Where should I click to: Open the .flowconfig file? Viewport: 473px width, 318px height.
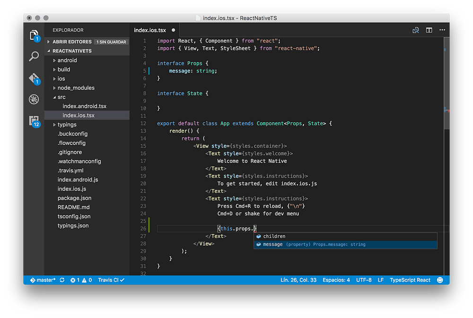tap(87, 143)
